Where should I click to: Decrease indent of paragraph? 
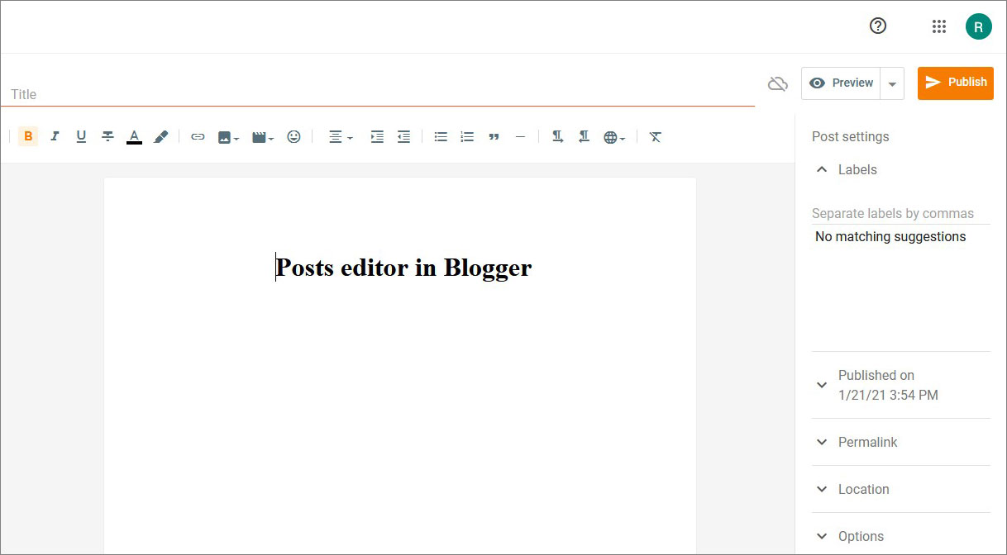tap(403, 137)
